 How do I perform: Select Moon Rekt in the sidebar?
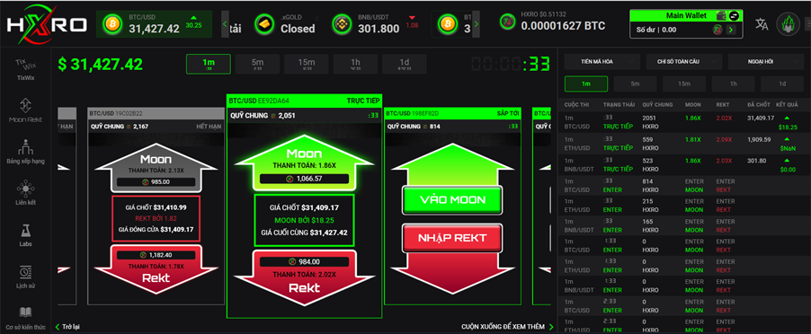click(25, 111)
